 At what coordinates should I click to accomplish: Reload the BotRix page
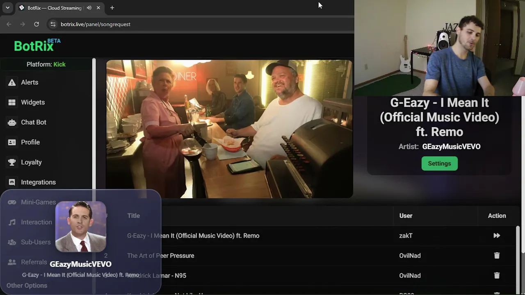pos(37,24)
